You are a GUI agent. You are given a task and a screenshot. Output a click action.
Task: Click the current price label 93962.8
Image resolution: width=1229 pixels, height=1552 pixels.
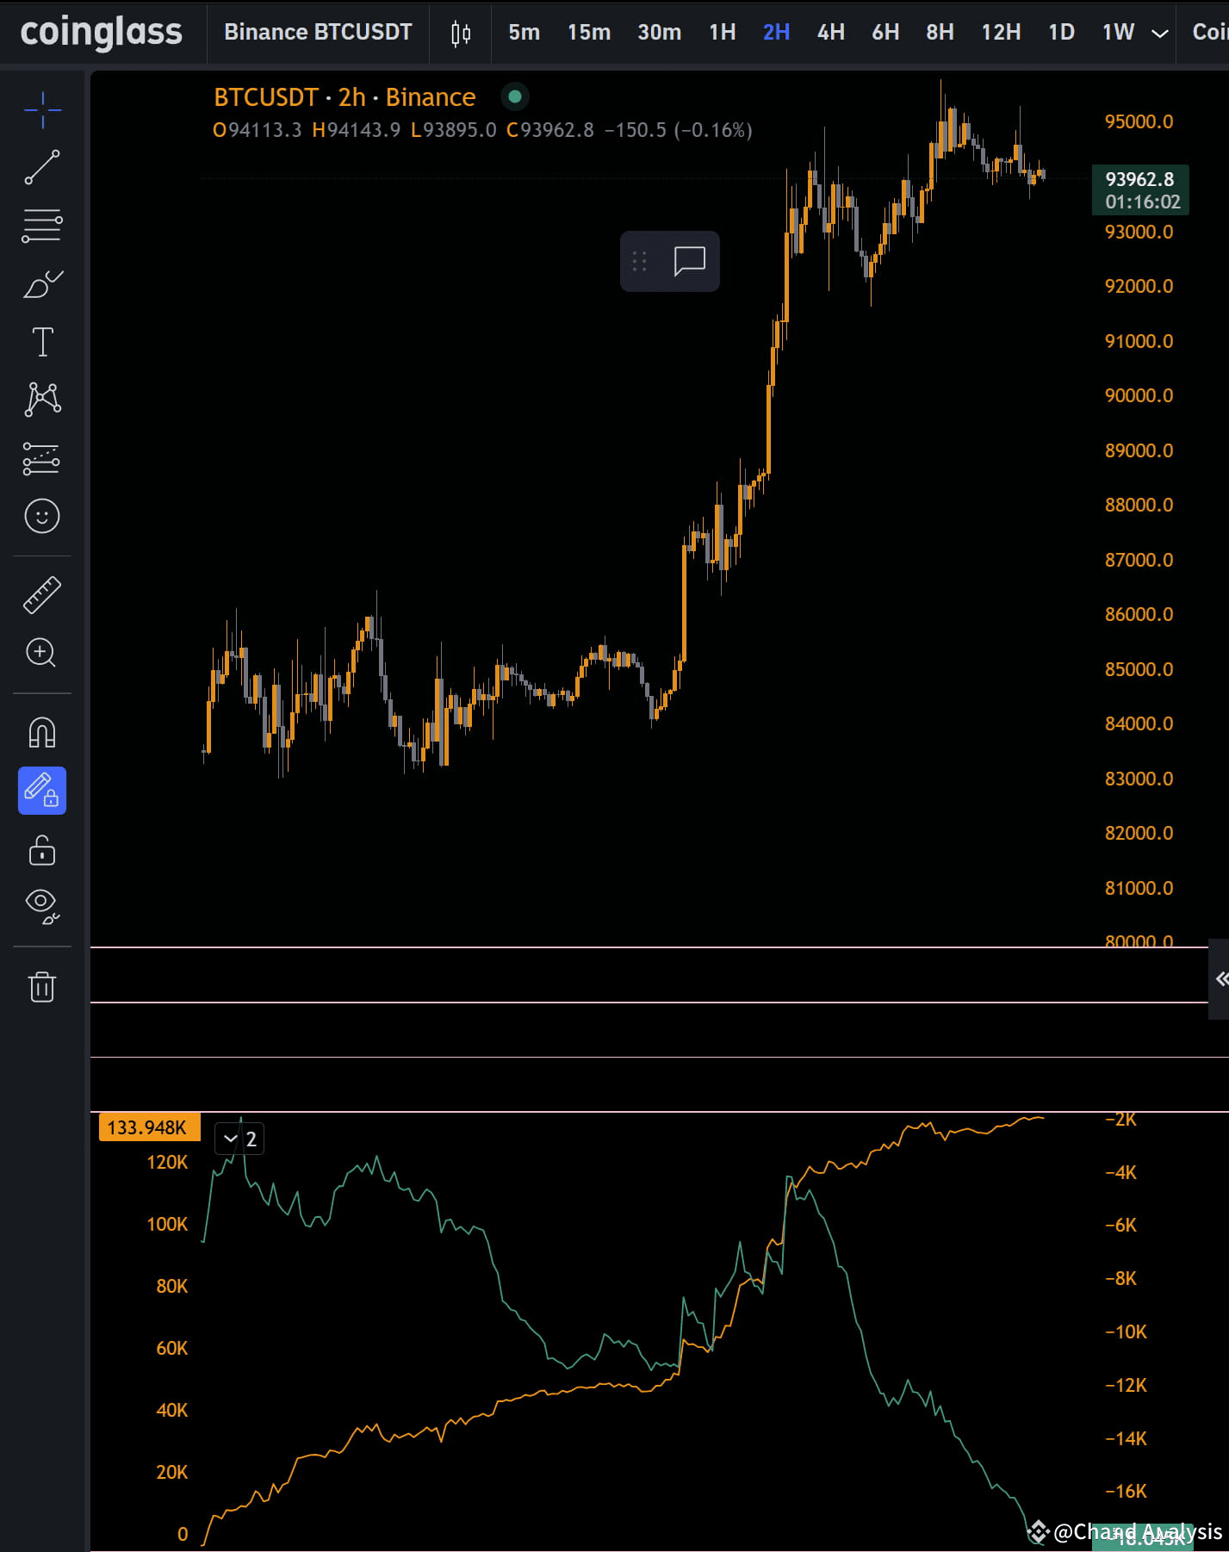pyautogui.click(x=1140, y=189)
